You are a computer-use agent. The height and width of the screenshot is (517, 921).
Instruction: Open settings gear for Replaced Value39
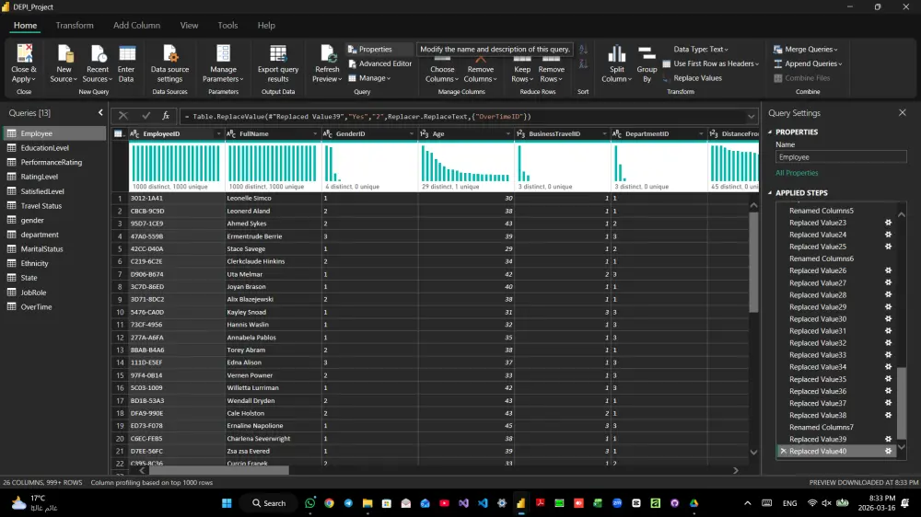click(888, 439)
